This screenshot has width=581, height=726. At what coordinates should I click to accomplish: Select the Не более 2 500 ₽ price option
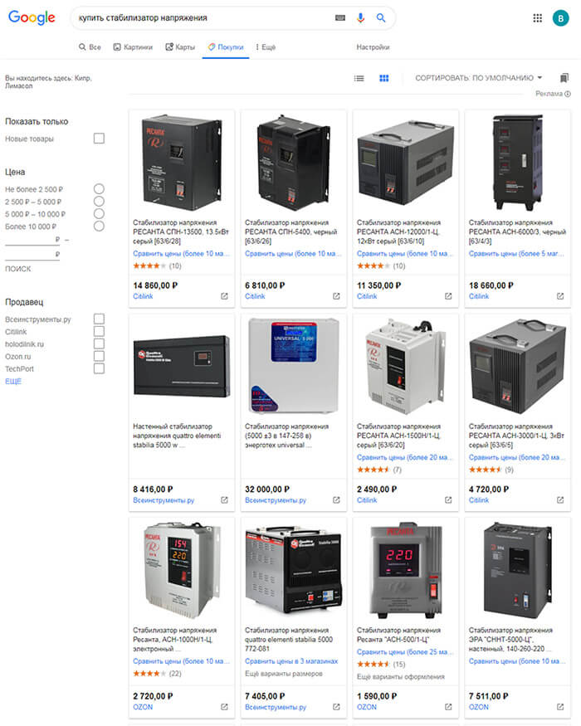click(99, 189)
